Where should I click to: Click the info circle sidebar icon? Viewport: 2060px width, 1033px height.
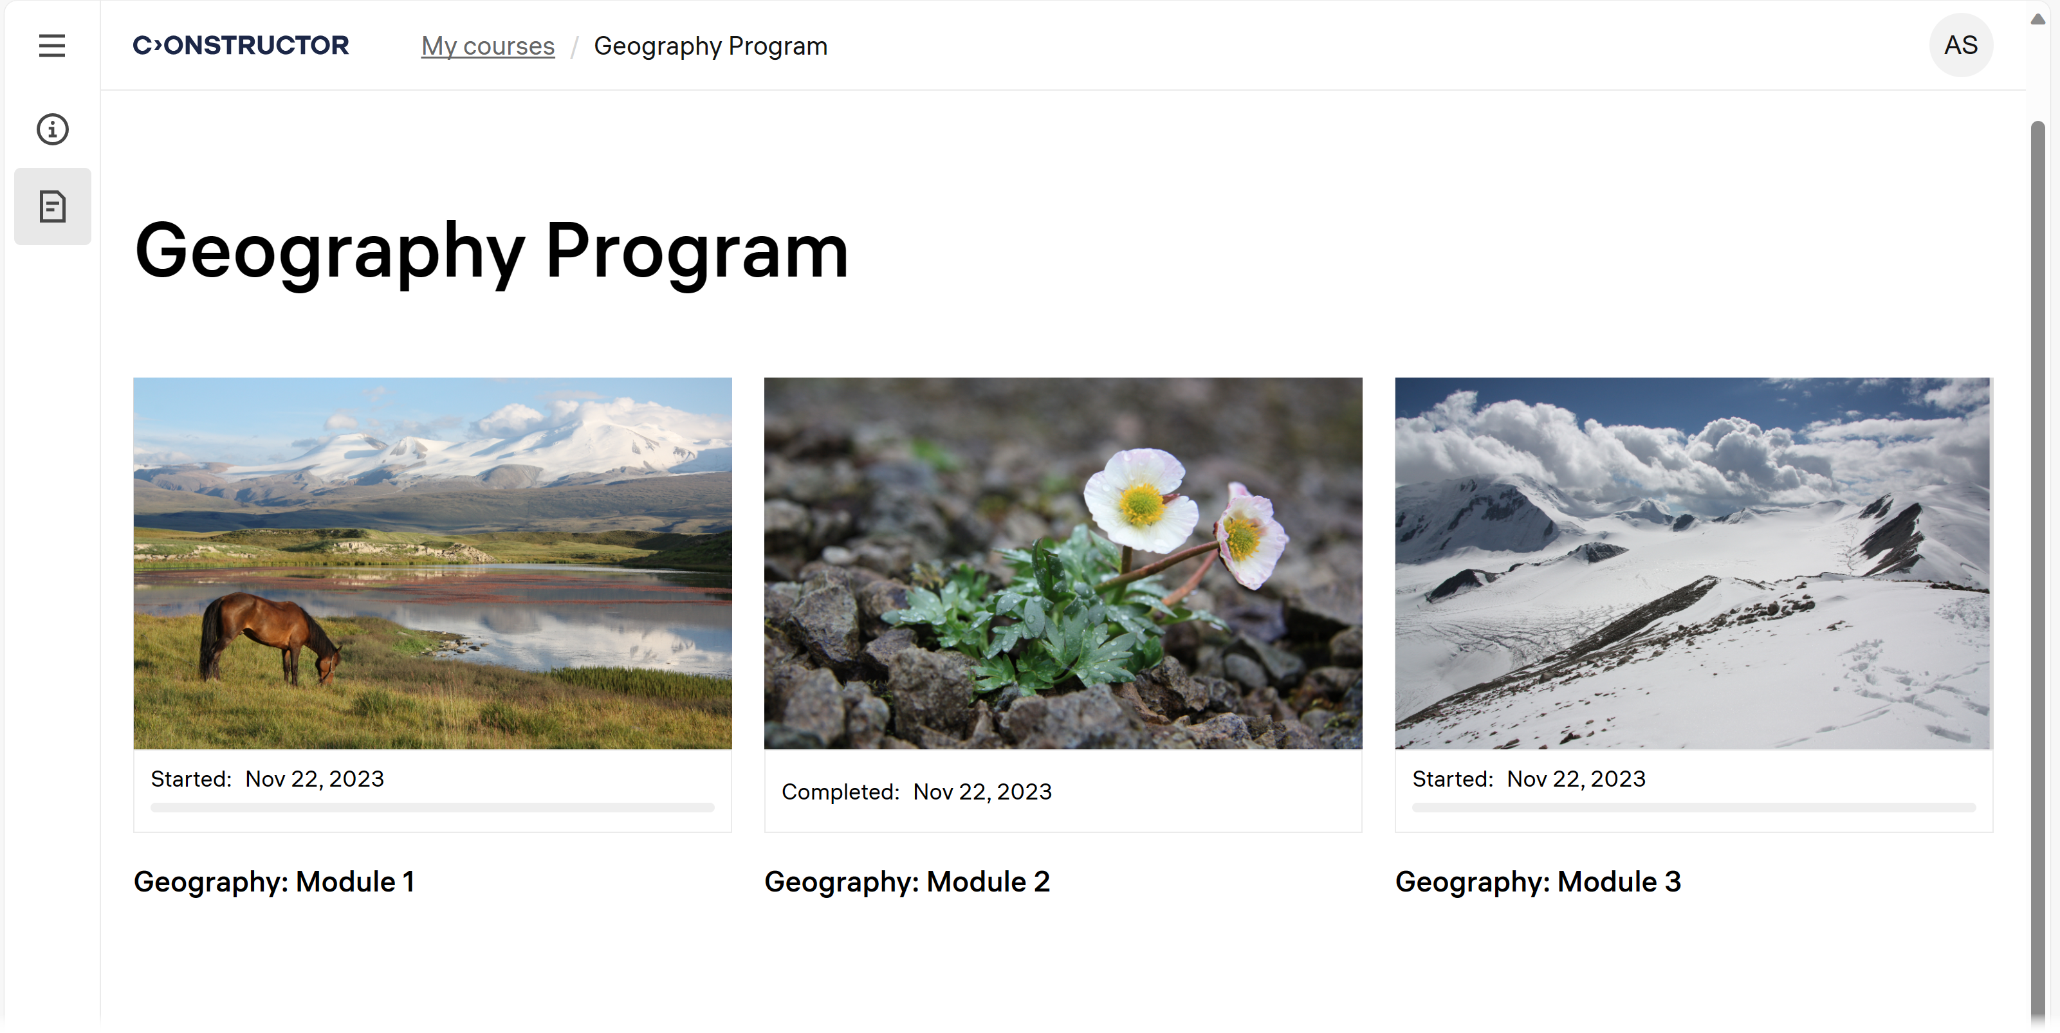point(52,129)
